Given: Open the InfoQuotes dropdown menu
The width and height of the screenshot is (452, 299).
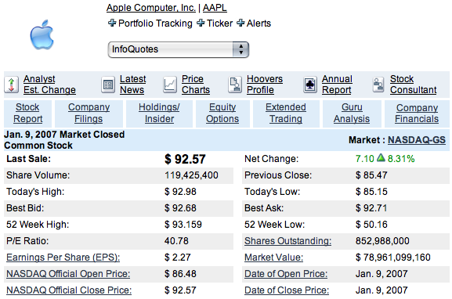Looking at the screenshot, I should click(178, 49).
